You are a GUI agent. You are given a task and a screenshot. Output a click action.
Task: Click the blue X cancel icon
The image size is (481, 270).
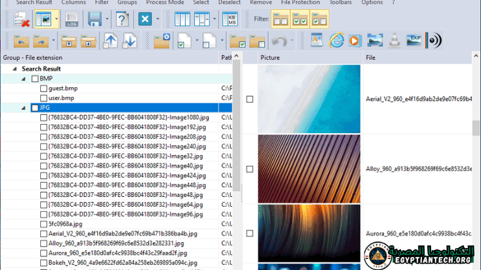tap(145, 19)
